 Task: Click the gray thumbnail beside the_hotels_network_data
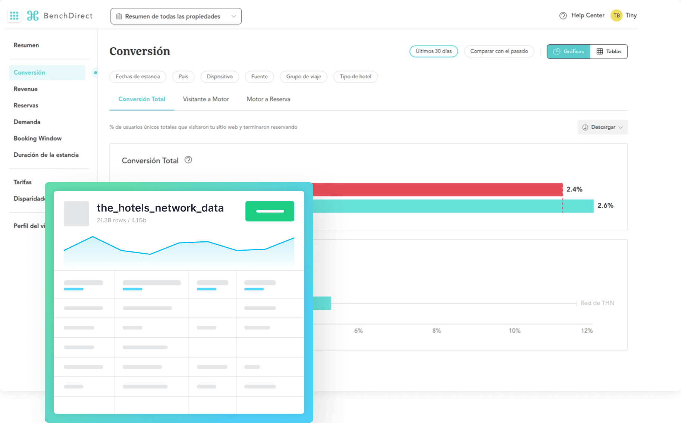tap(76, 214)
